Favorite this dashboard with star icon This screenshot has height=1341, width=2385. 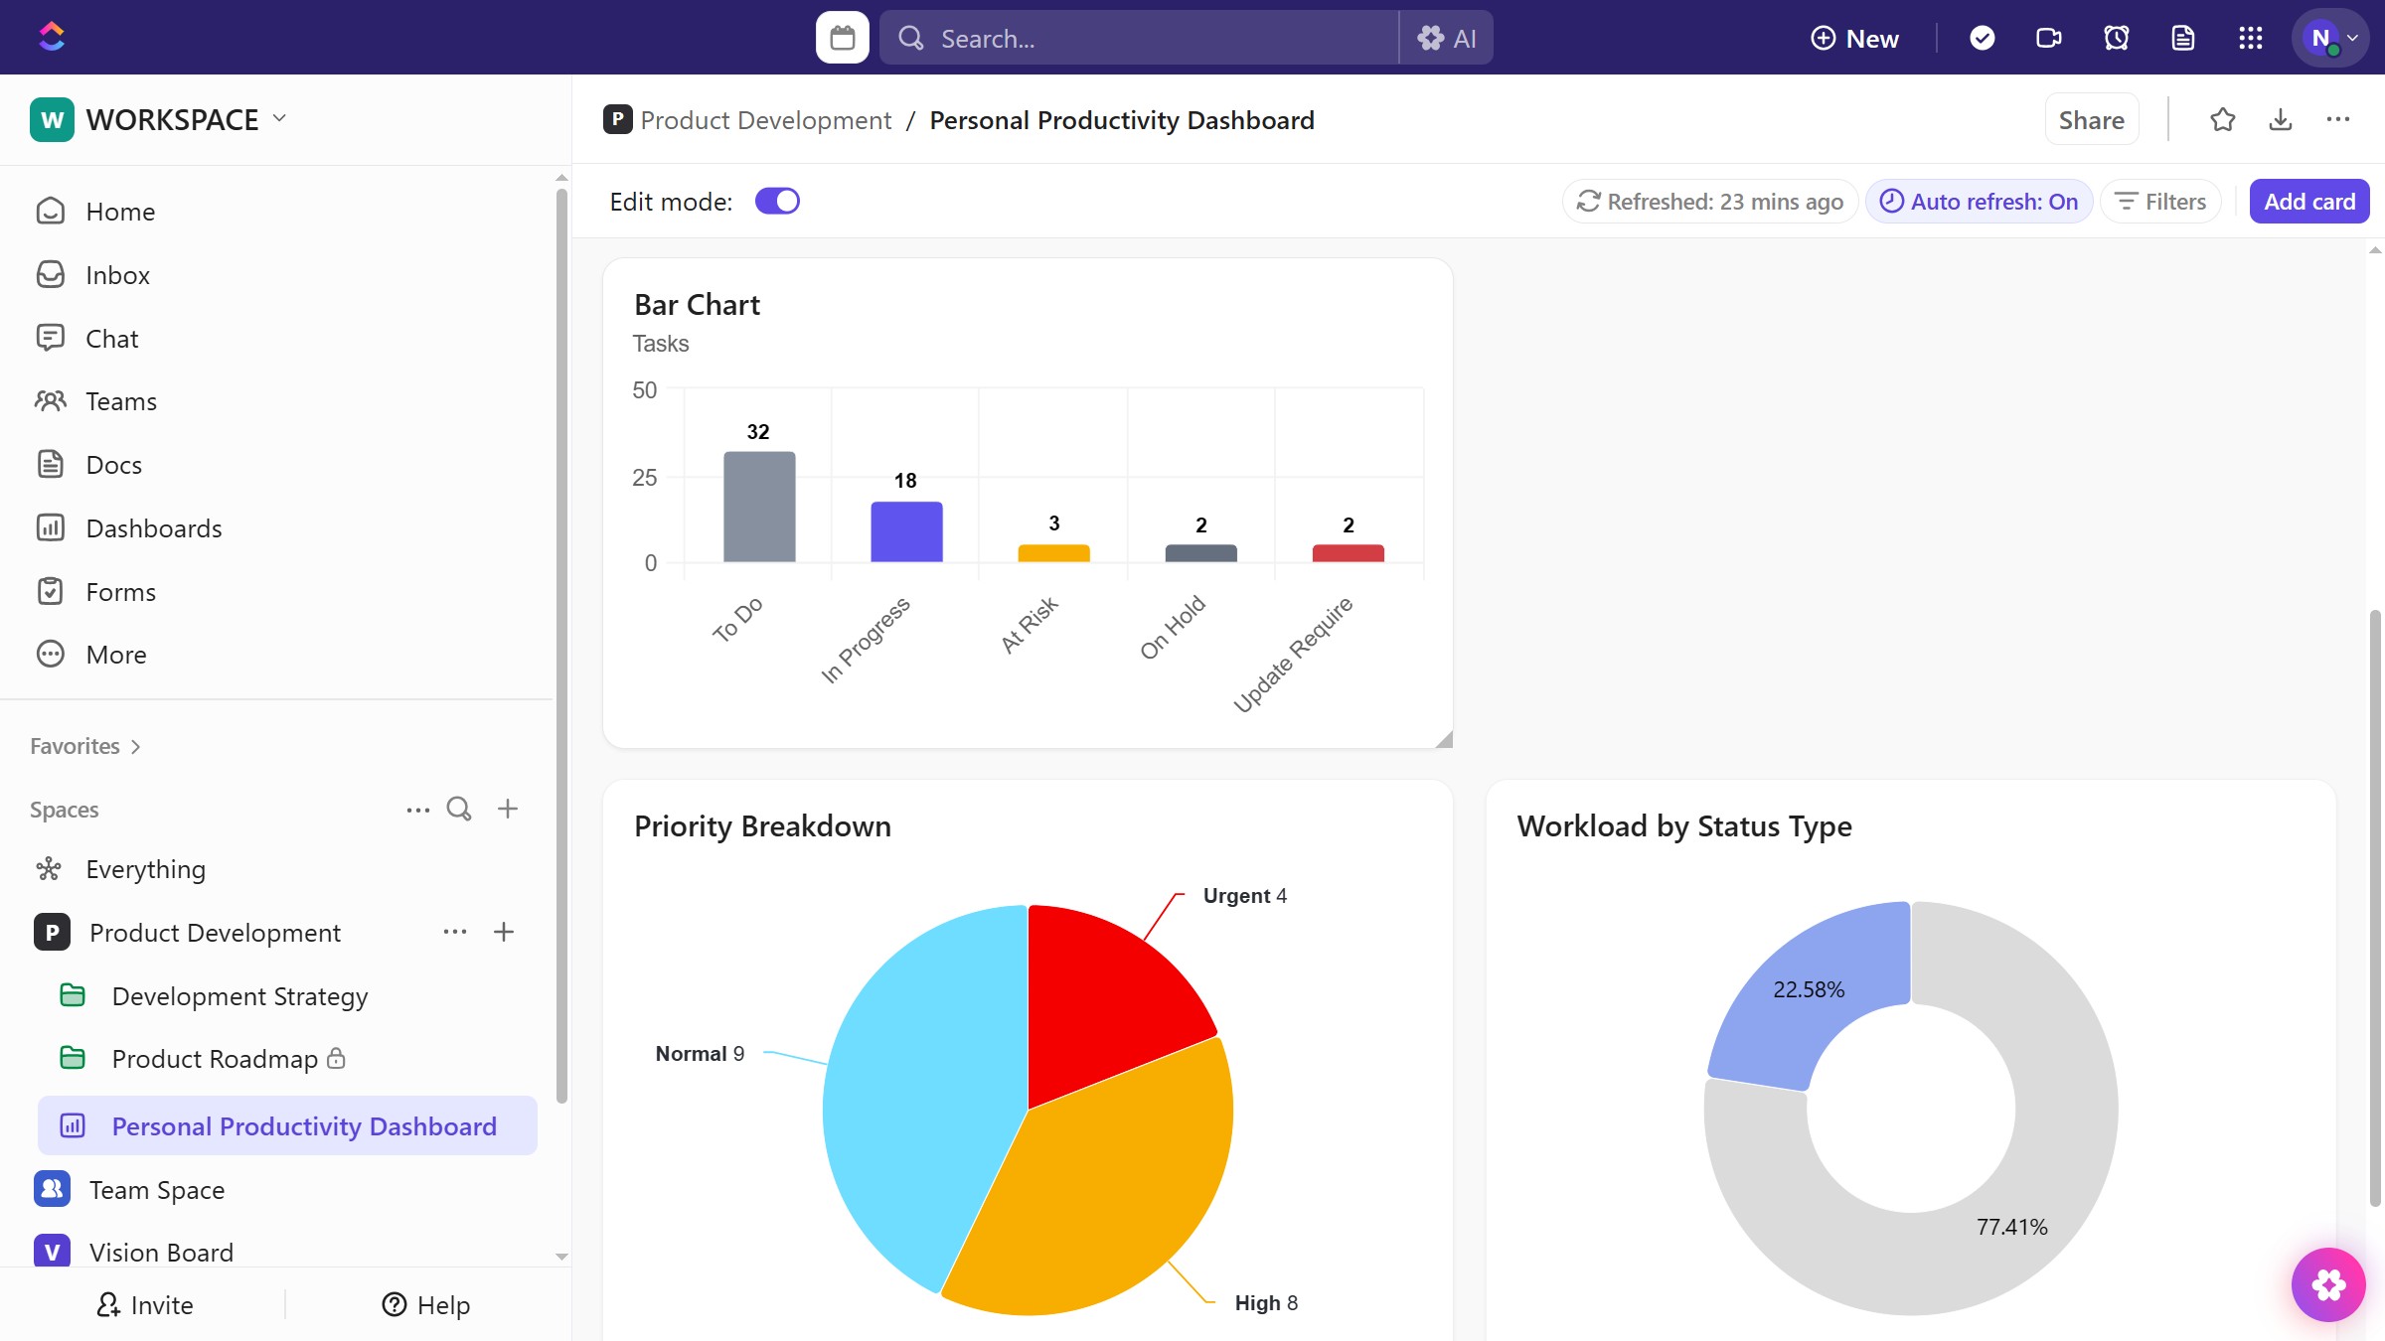pos(2223,120)
